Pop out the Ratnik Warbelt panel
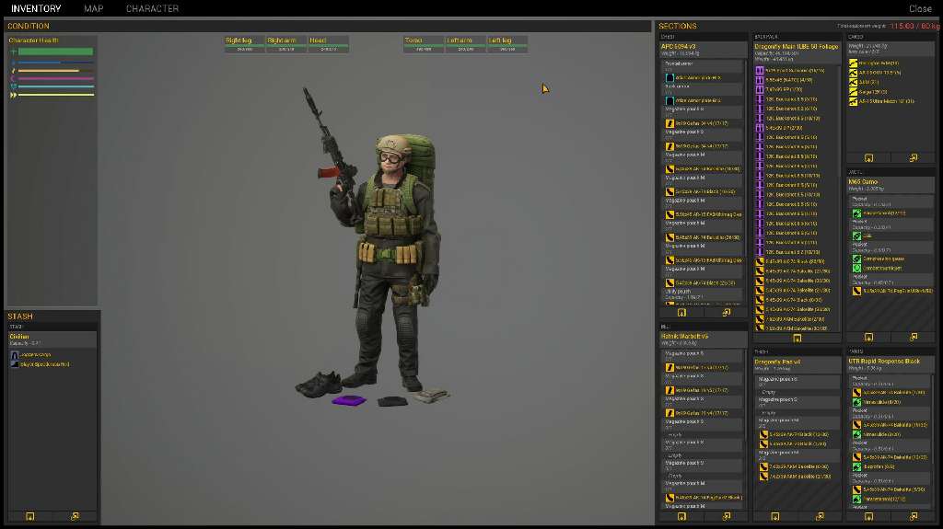The height and width of the screenshot is (529, 943). 726,516
